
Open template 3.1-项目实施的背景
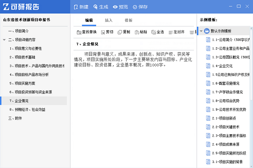[x=227, y=162]
